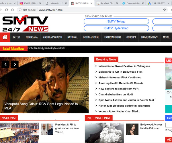
Task: Click the sidebar search input field
Action: tap(169, 125)
